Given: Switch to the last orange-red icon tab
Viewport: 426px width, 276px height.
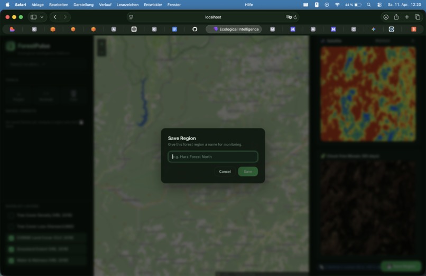Looking at the screenshot, I should click(413, 29).
